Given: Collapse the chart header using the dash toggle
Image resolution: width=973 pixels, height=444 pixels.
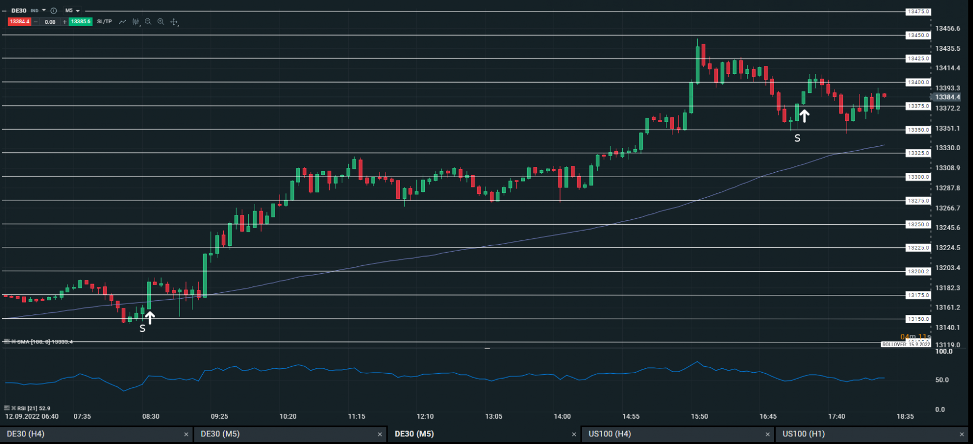Looking at the screenshot, I should pyautogui.click(x=4, y=11).
